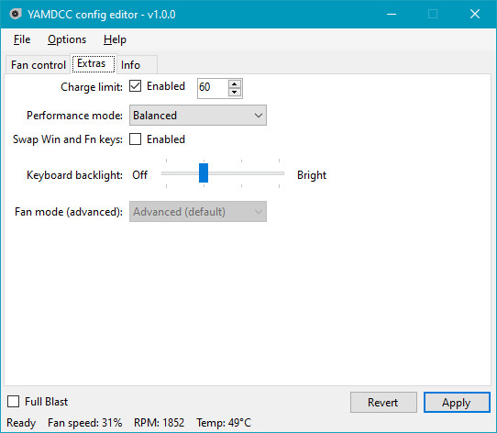Image resolution: width=497 pixels, height=433 pixels.
Task: Select the Extras tab
Action: [x=94, y=63]
